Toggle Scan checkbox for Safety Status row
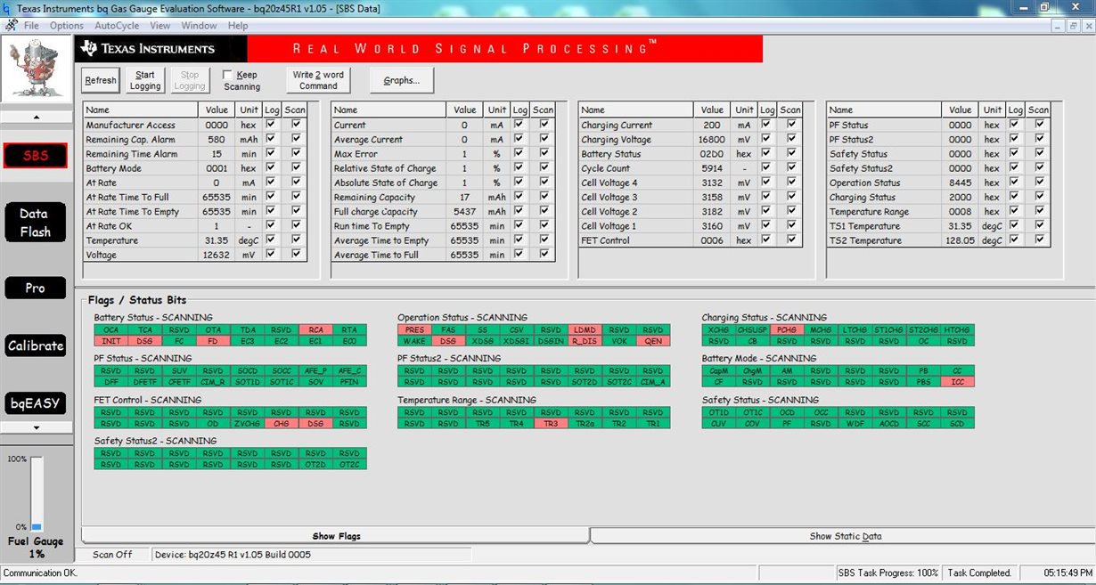Viewport: 1096px width, 585px height. pyautogui.click(x=1039, y=153)
